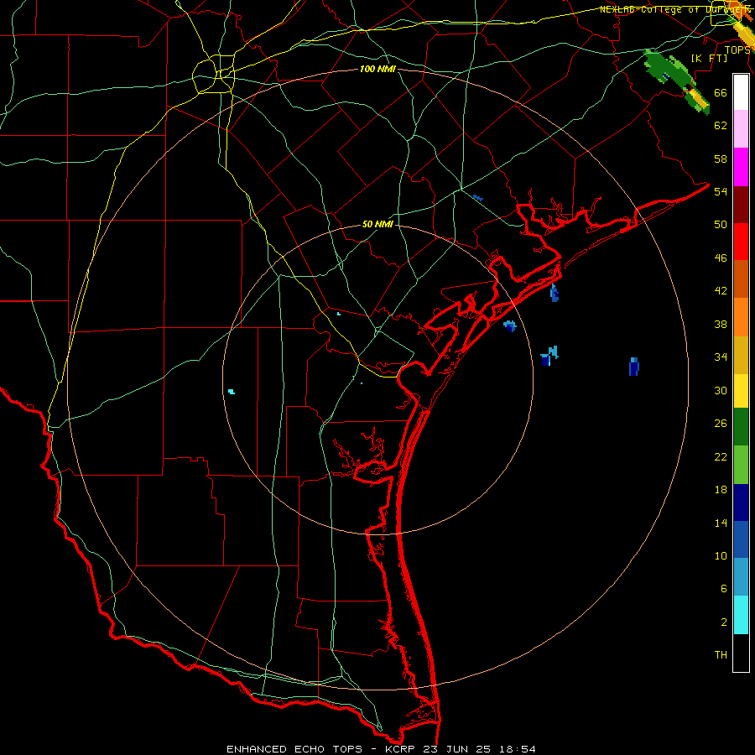
Task: Click the "14" scale value
Action: [x=721, y=523]
